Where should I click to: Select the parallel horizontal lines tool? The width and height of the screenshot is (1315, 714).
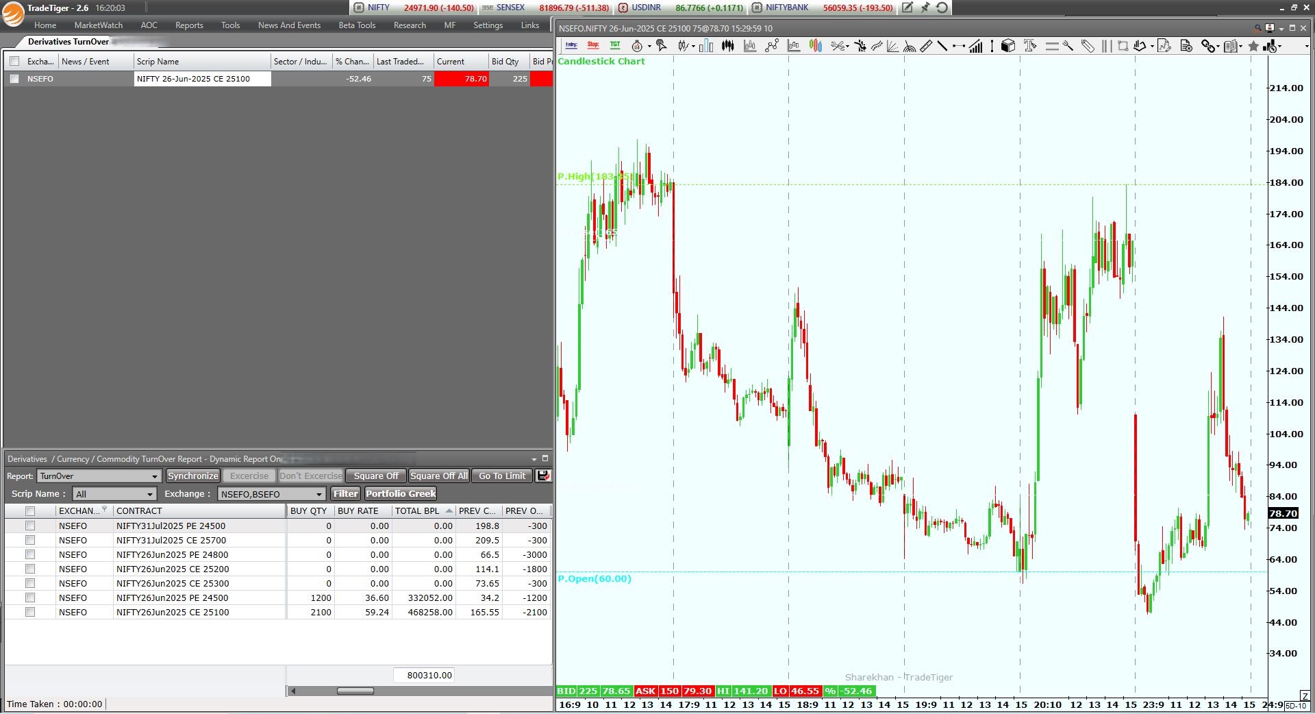click(1052, 46)
